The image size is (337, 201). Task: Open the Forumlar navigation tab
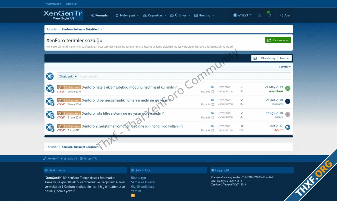[100, 15]
